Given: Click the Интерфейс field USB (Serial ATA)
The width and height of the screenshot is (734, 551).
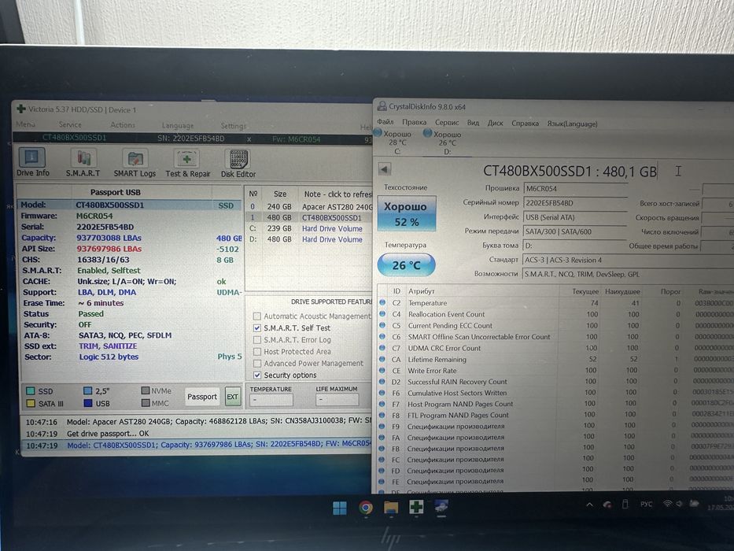Looking at the screenshot, I should coord(575,217).
